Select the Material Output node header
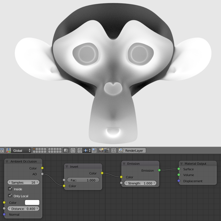 click(x=198, y=164)
